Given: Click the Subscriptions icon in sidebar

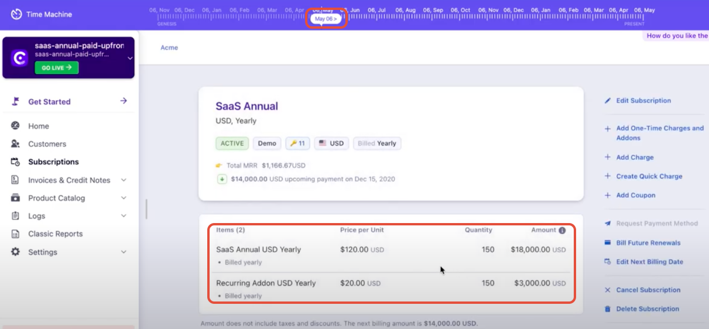Looking at the screenshot, I should [16, 162].
